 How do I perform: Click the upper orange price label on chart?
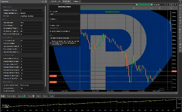(53, 76)
